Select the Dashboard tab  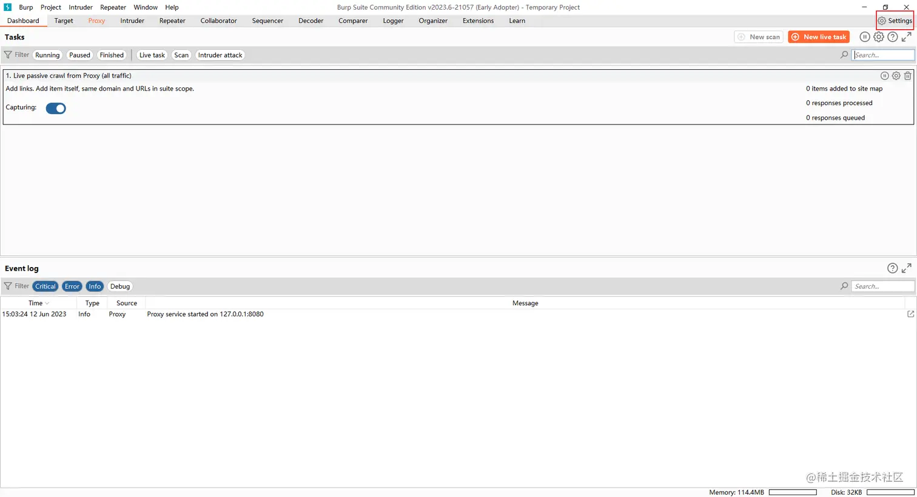23,21
